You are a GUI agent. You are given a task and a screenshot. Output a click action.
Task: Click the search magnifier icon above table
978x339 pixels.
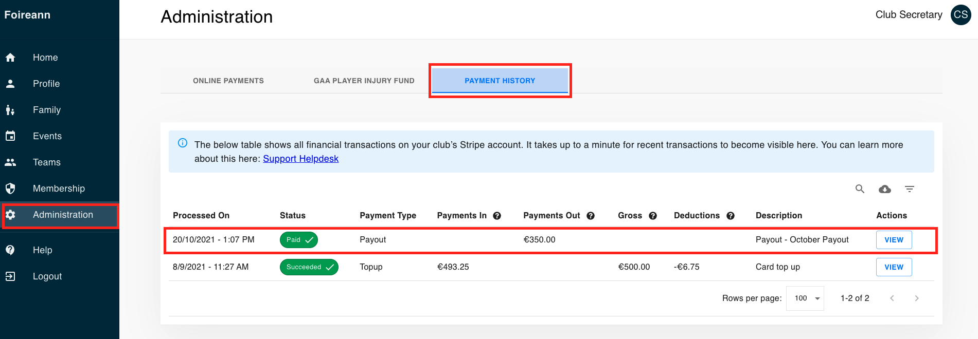pos(860,189)
